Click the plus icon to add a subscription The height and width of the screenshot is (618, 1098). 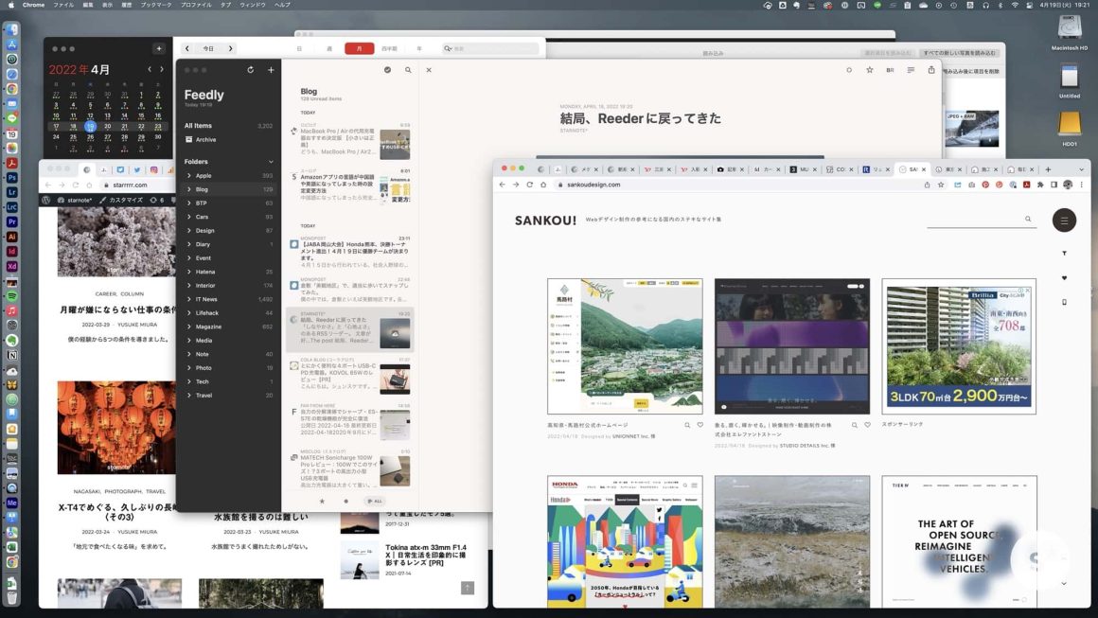pyautogui.click(x=271, y=70)
